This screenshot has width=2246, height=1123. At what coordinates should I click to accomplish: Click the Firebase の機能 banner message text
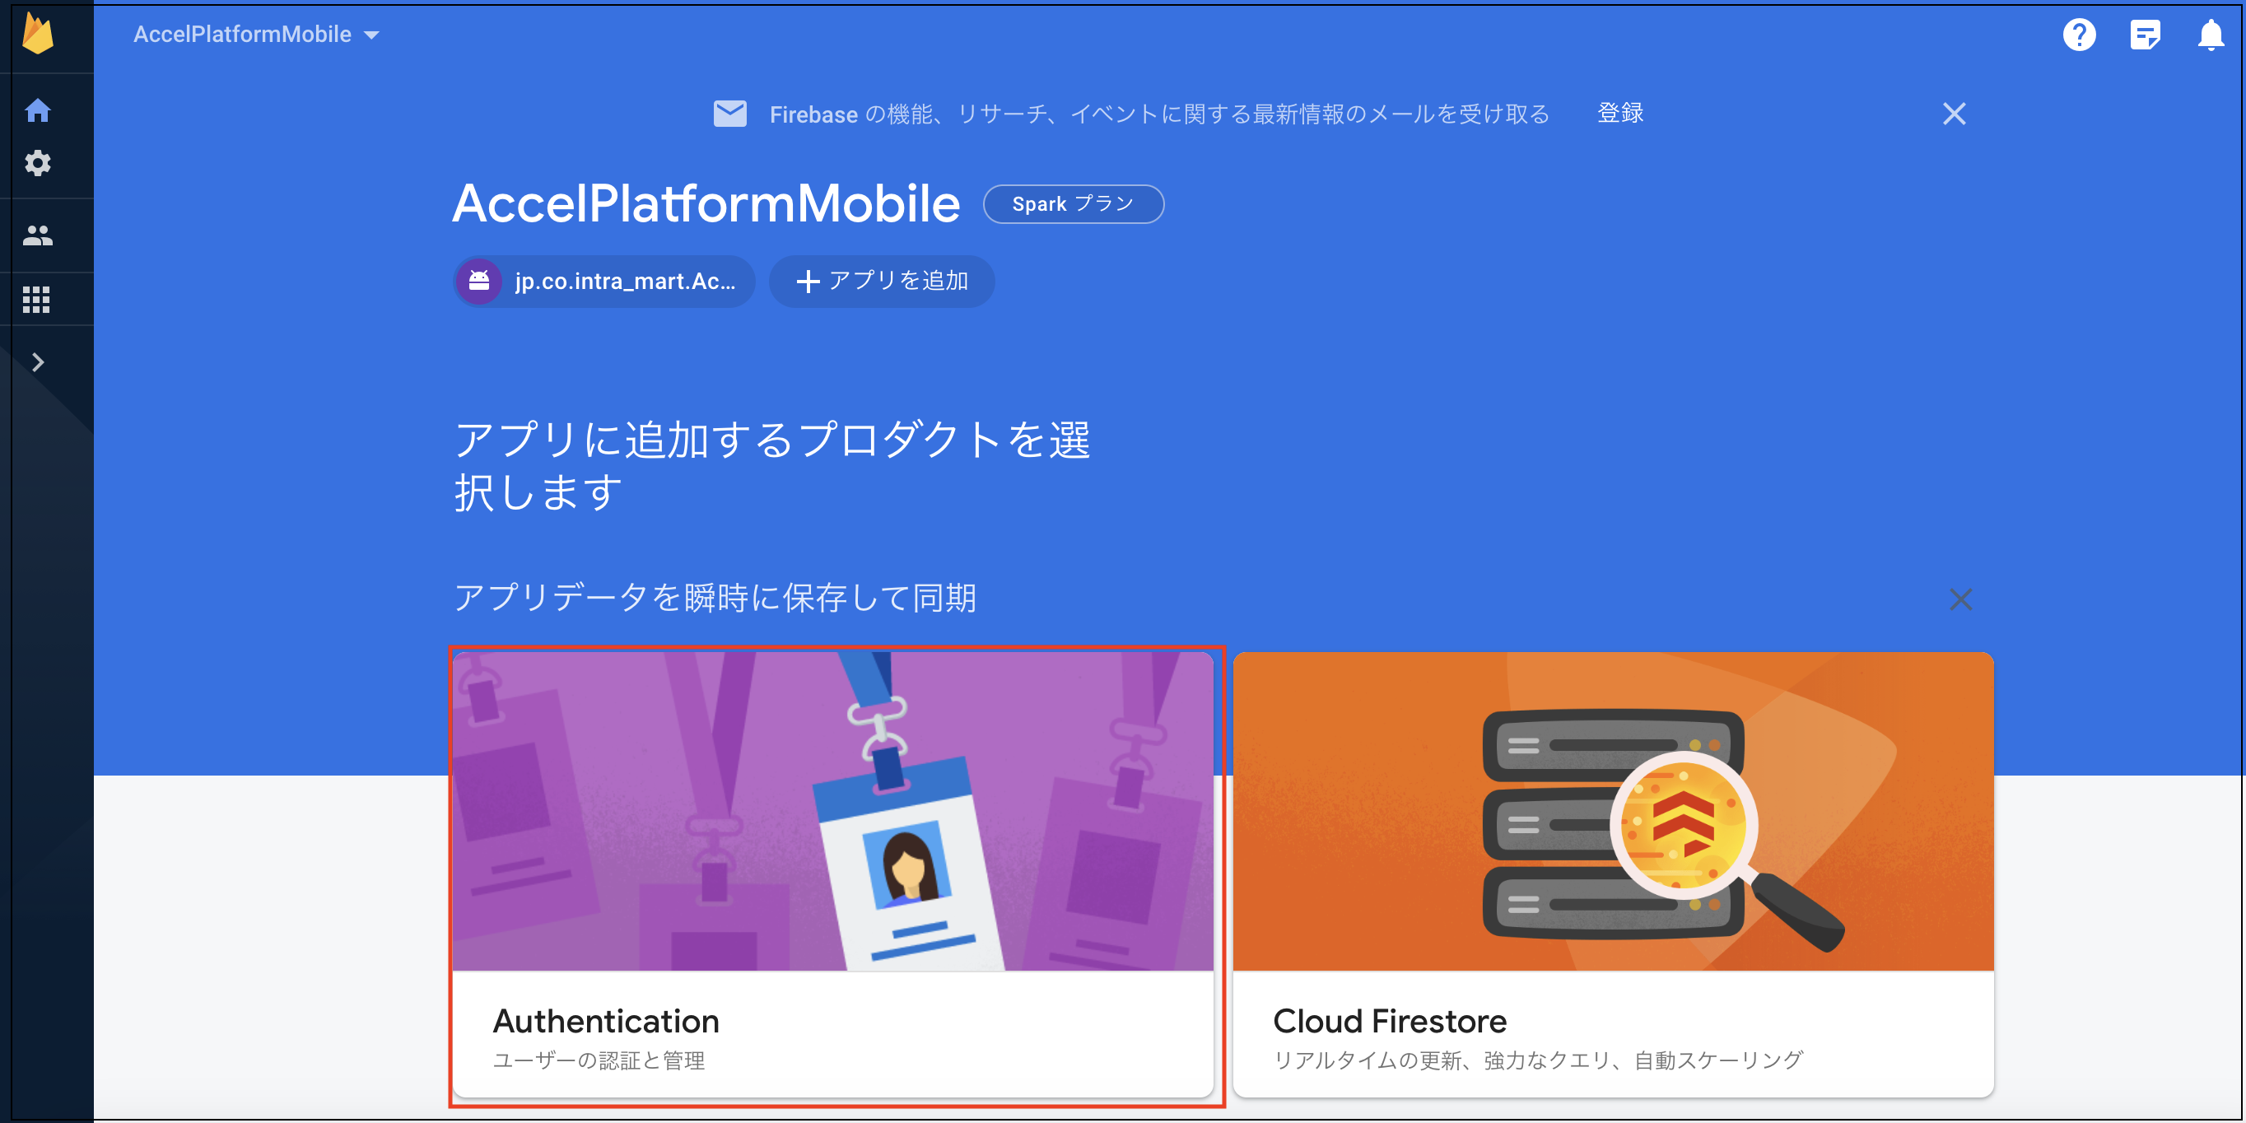(1159, 114)
